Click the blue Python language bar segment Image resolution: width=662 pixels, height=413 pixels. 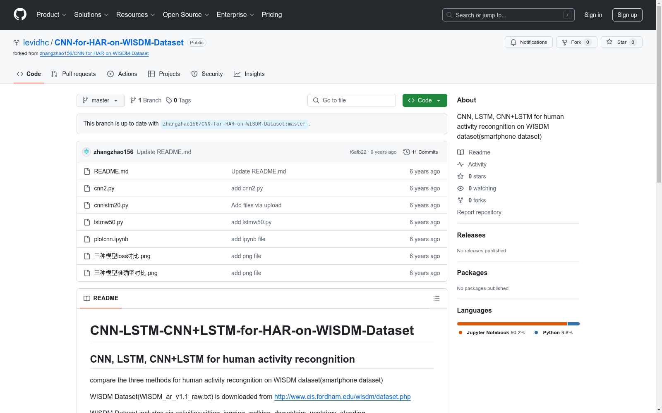click(573, 324)
